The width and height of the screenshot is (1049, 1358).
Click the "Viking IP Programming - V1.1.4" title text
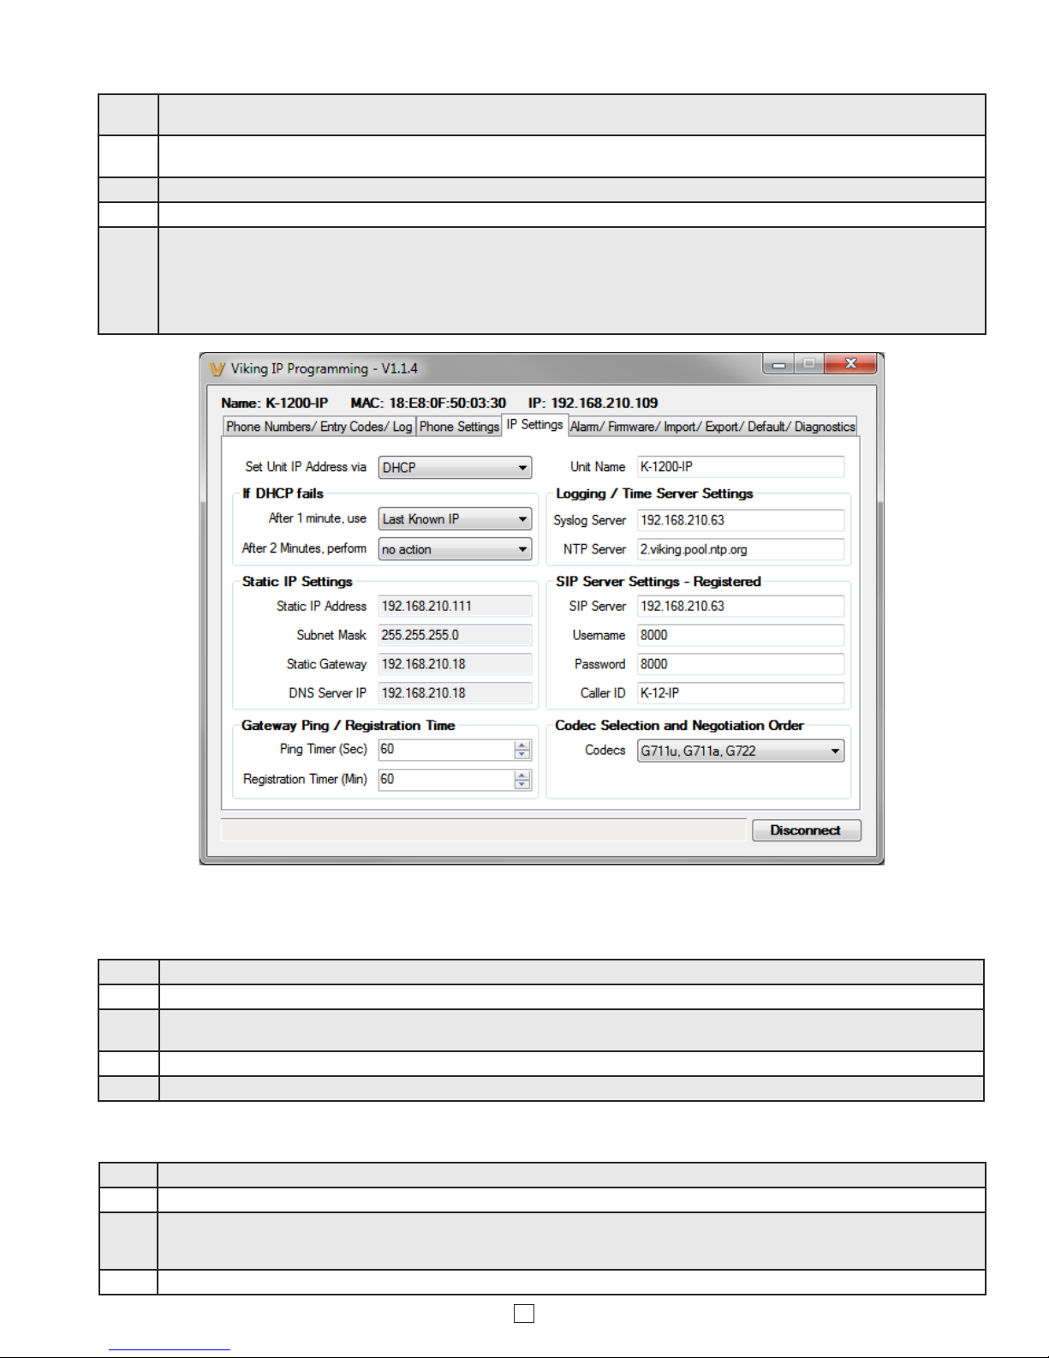324,369
